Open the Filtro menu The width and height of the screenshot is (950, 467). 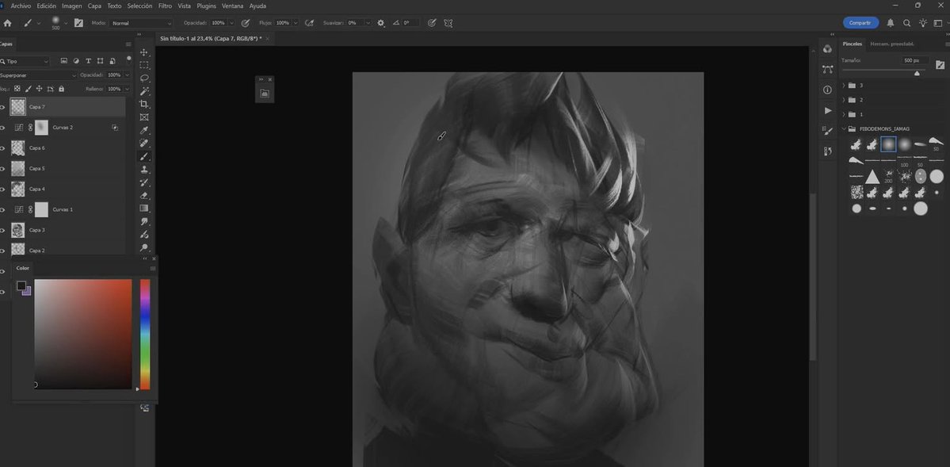165,6
